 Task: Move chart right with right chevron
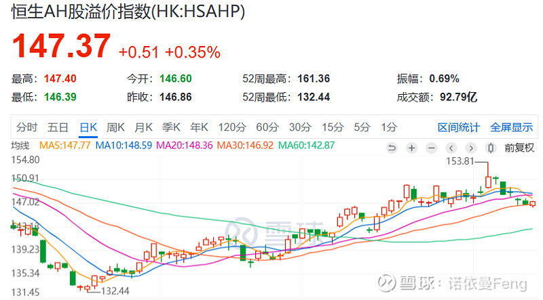(x=470, y=148)
